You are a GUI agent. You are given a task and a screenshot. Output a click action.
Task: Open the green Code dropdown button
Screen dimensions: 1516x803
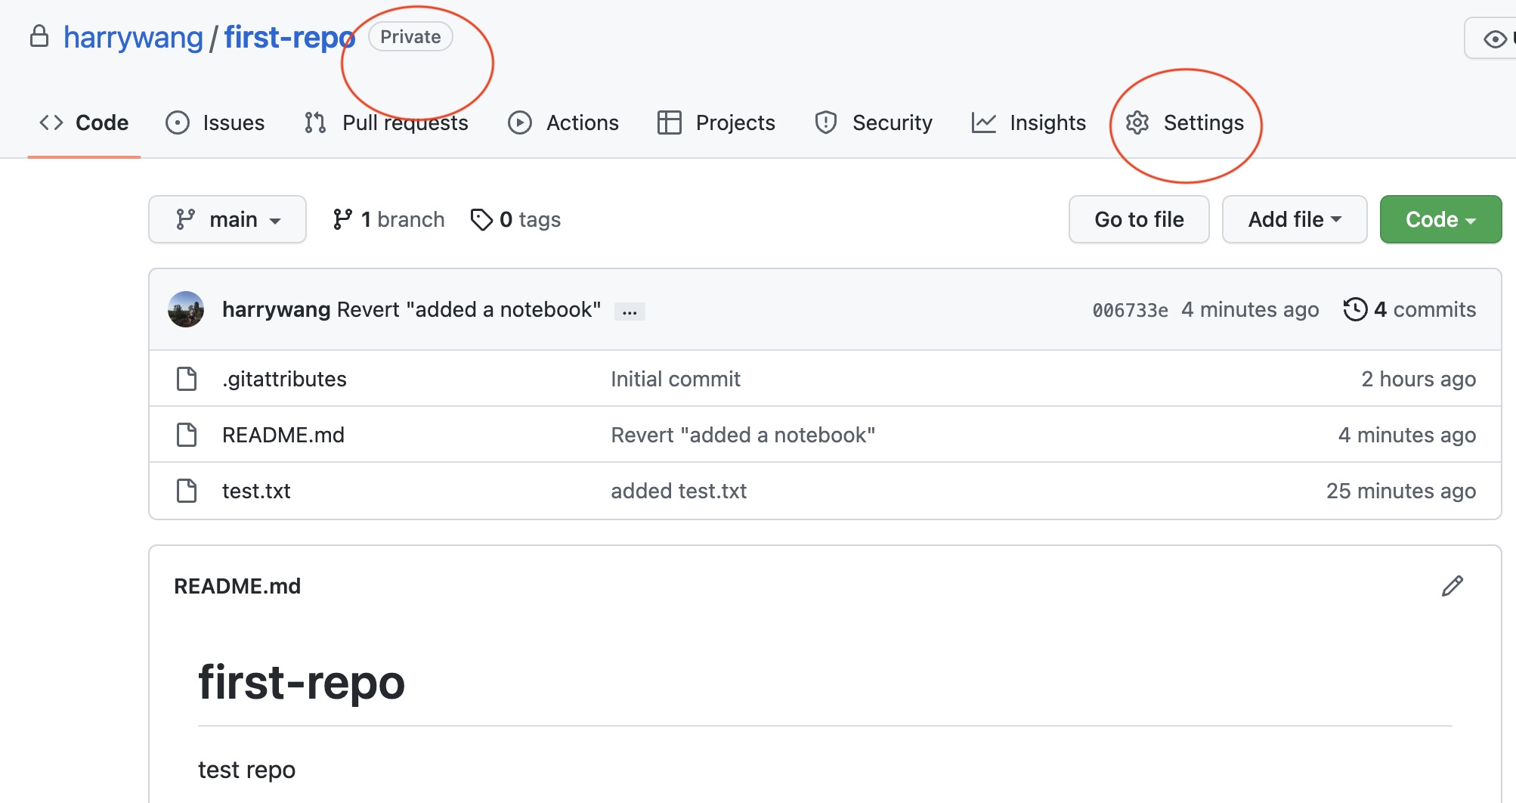[1440, 219]
